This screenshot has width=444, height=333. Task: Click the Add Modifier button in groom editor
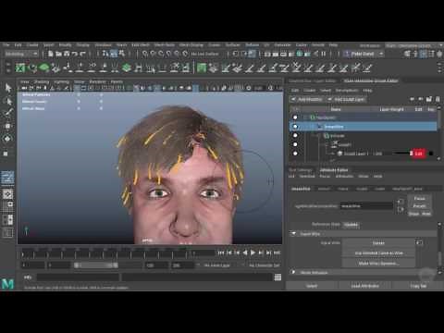(307, 99)
